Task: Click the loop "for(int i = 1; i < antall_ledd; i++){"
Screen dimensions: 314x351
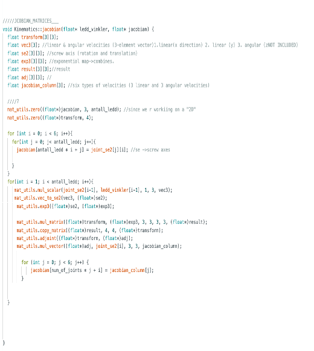Action: tap(51, 182)
